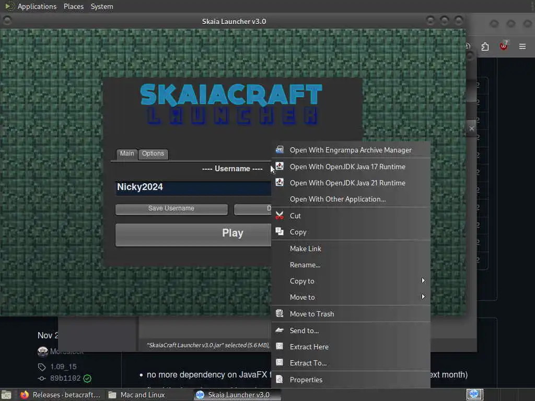Click the system tray Skaia icon
The height and width of the screenshot is (401, 535).
pos(474,394)
